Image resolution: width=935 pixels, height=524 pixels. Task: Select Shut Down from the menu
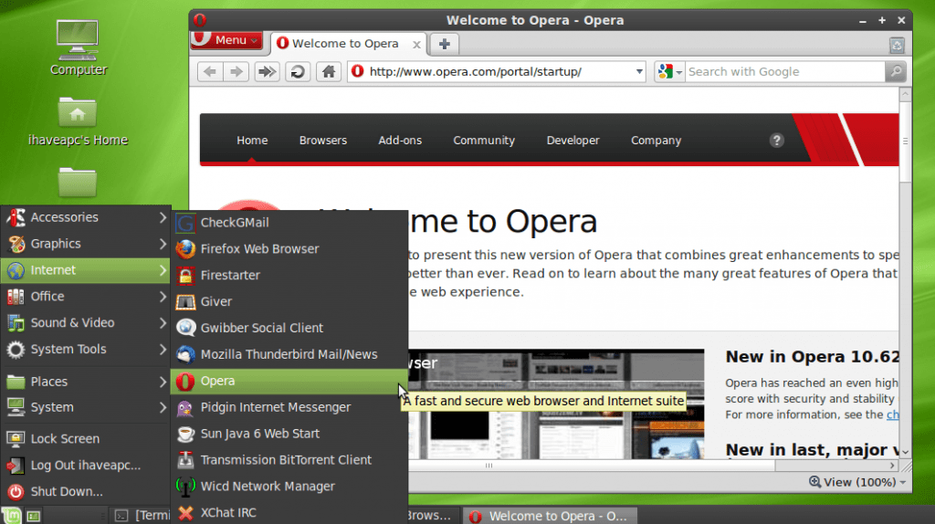coord(86,491)
